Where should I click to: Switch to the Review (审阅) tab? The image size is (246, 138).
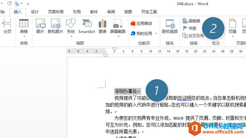click(x=111, y=12)
